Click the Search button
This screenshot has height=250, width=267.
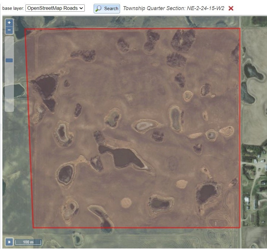tap(107, 9)
